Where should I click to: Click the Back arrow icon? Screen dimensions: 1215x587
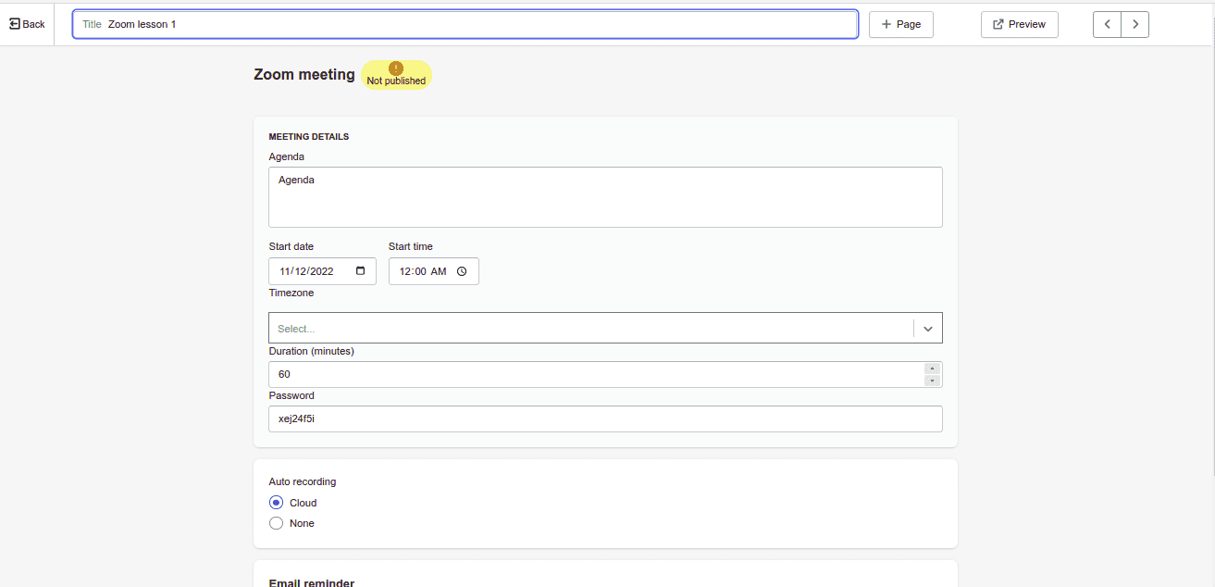tap(15, 24)
